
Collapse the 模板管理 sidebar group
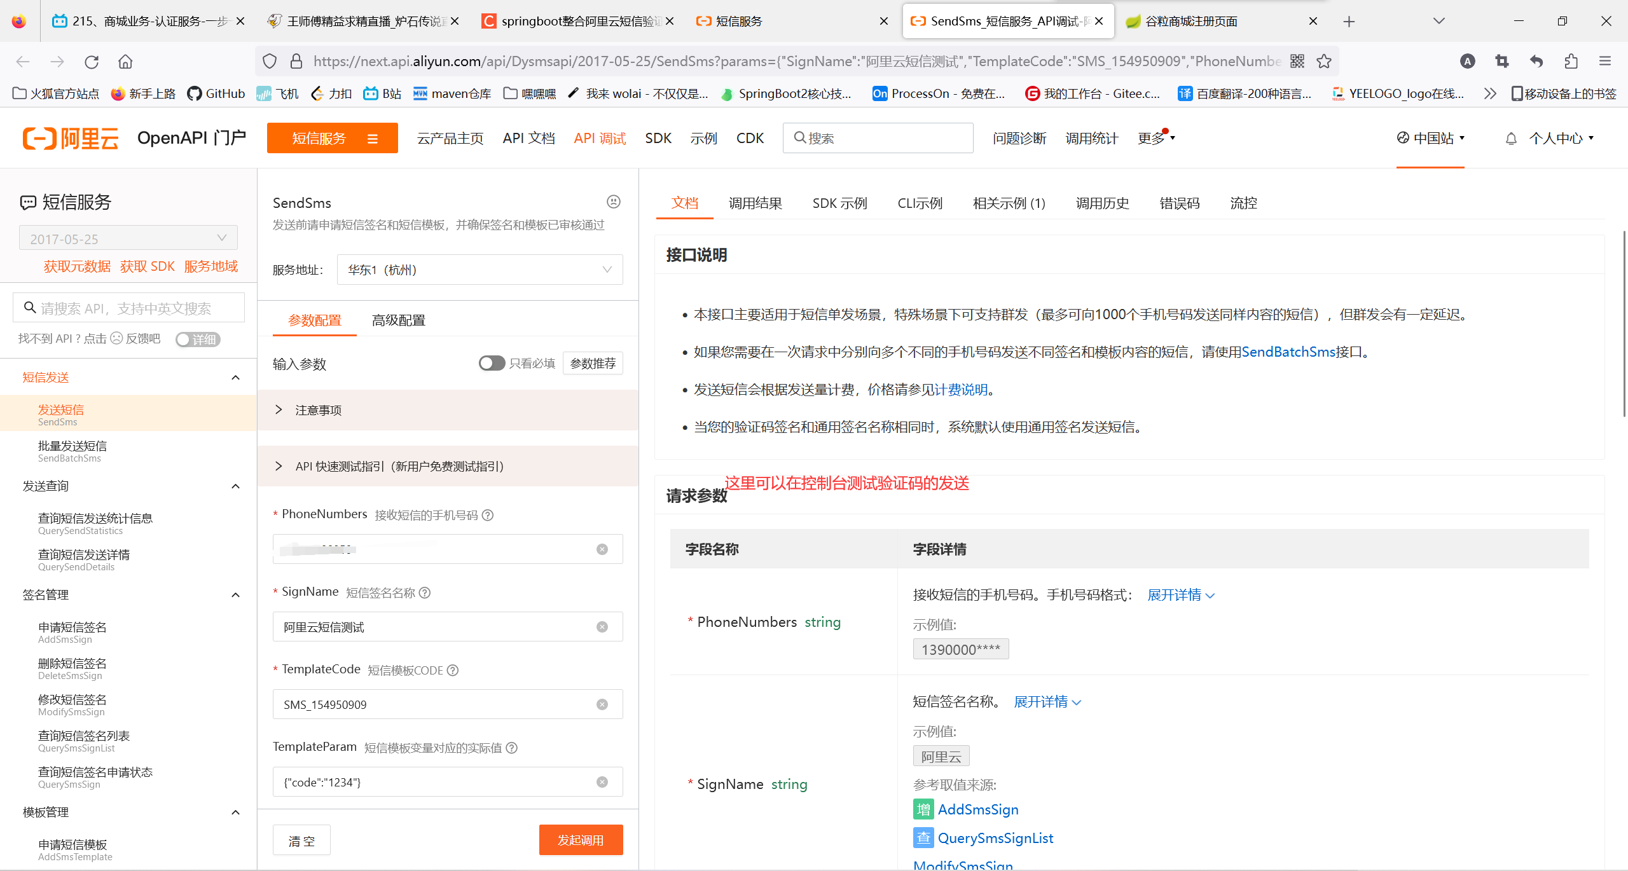pyautogui.click(x=235, y=813)
